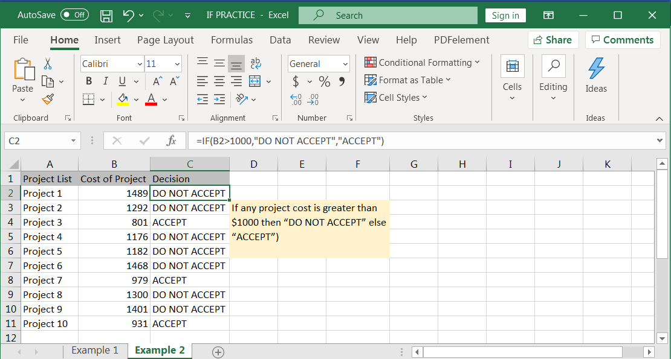Screen dimensions: 671x359
Task: Cut selection with scissors icon
Action: point(48,64)
